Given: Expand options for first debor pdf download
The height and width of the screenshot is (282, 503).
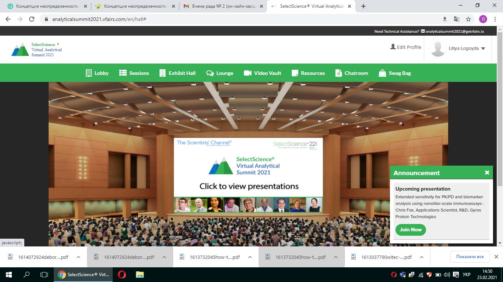Looking at the screenshot, I should coord(78,257).
